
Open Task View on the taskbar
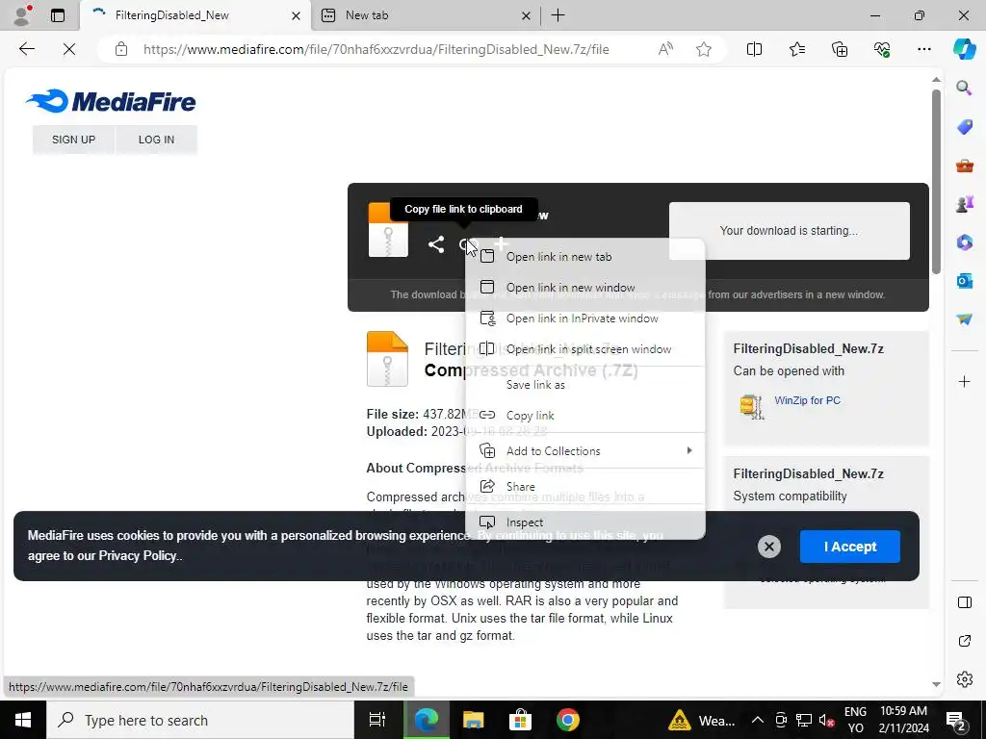pos(376,720)
